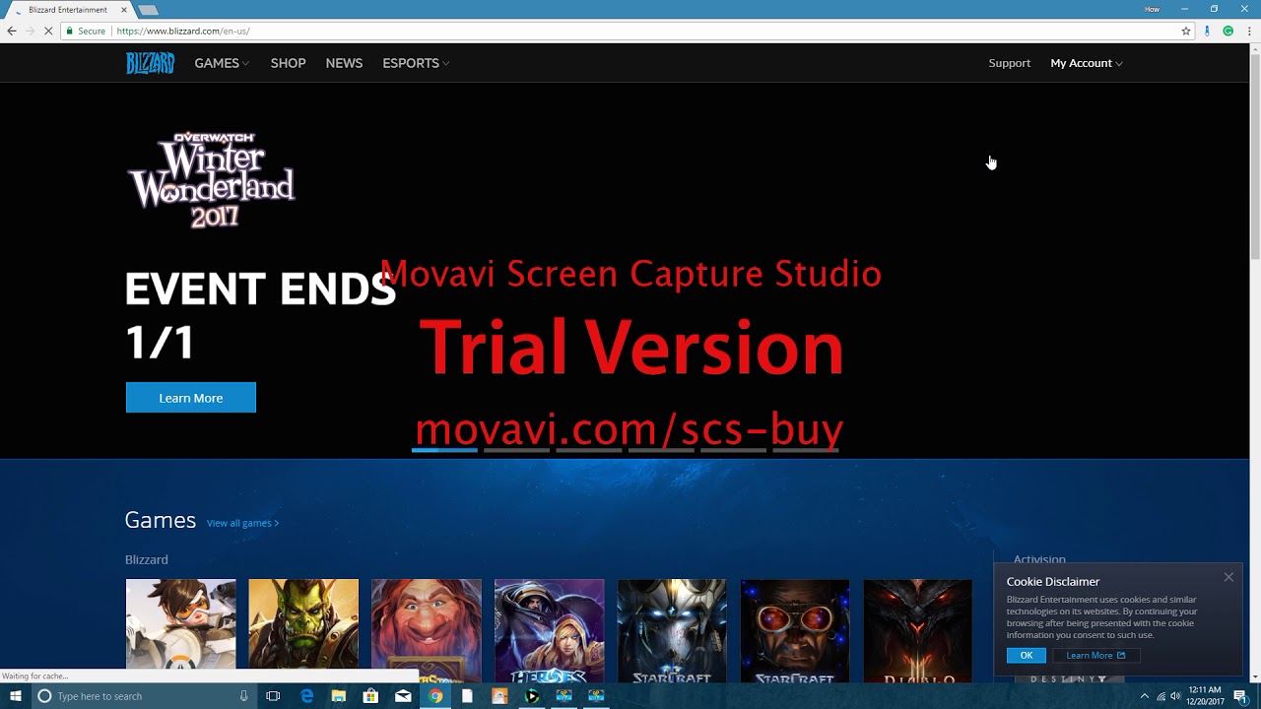Image resolution: width=1261 pixels, height=709 pixels.
Task: Open the StarCraft II game tile
Action: 672,630
